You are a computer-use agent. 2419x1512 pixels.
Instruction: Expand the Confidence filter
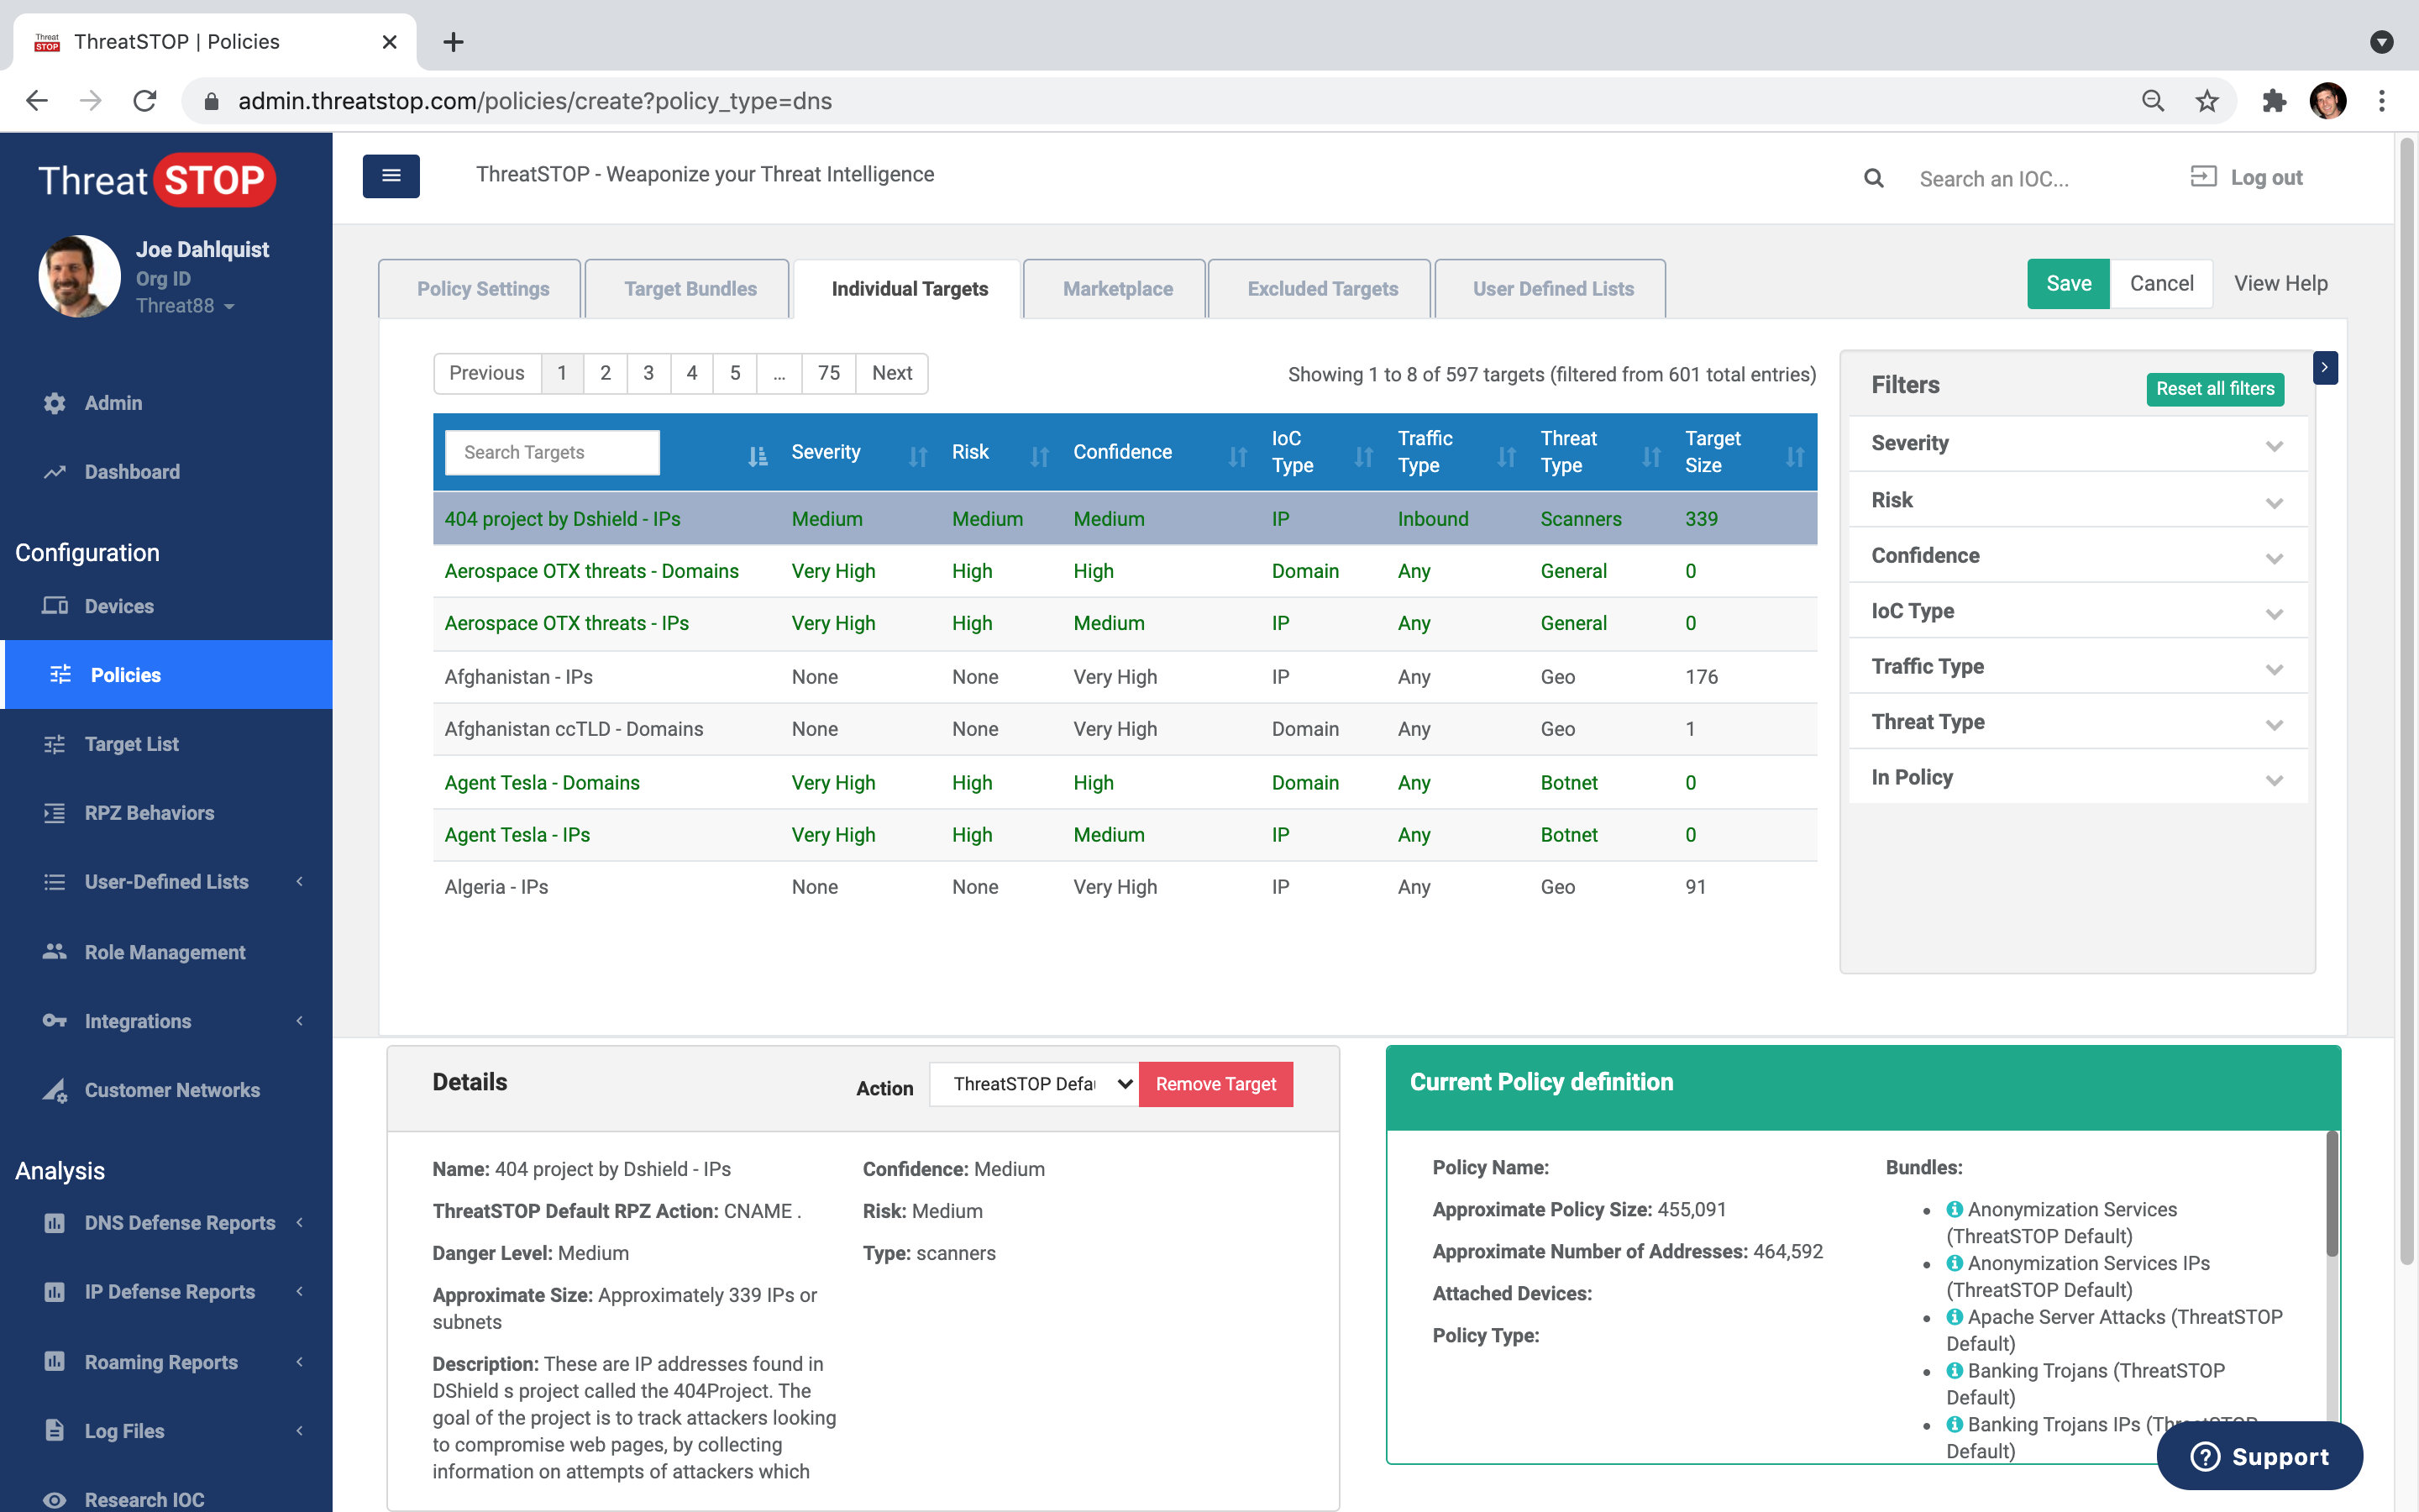(2077, 556)
